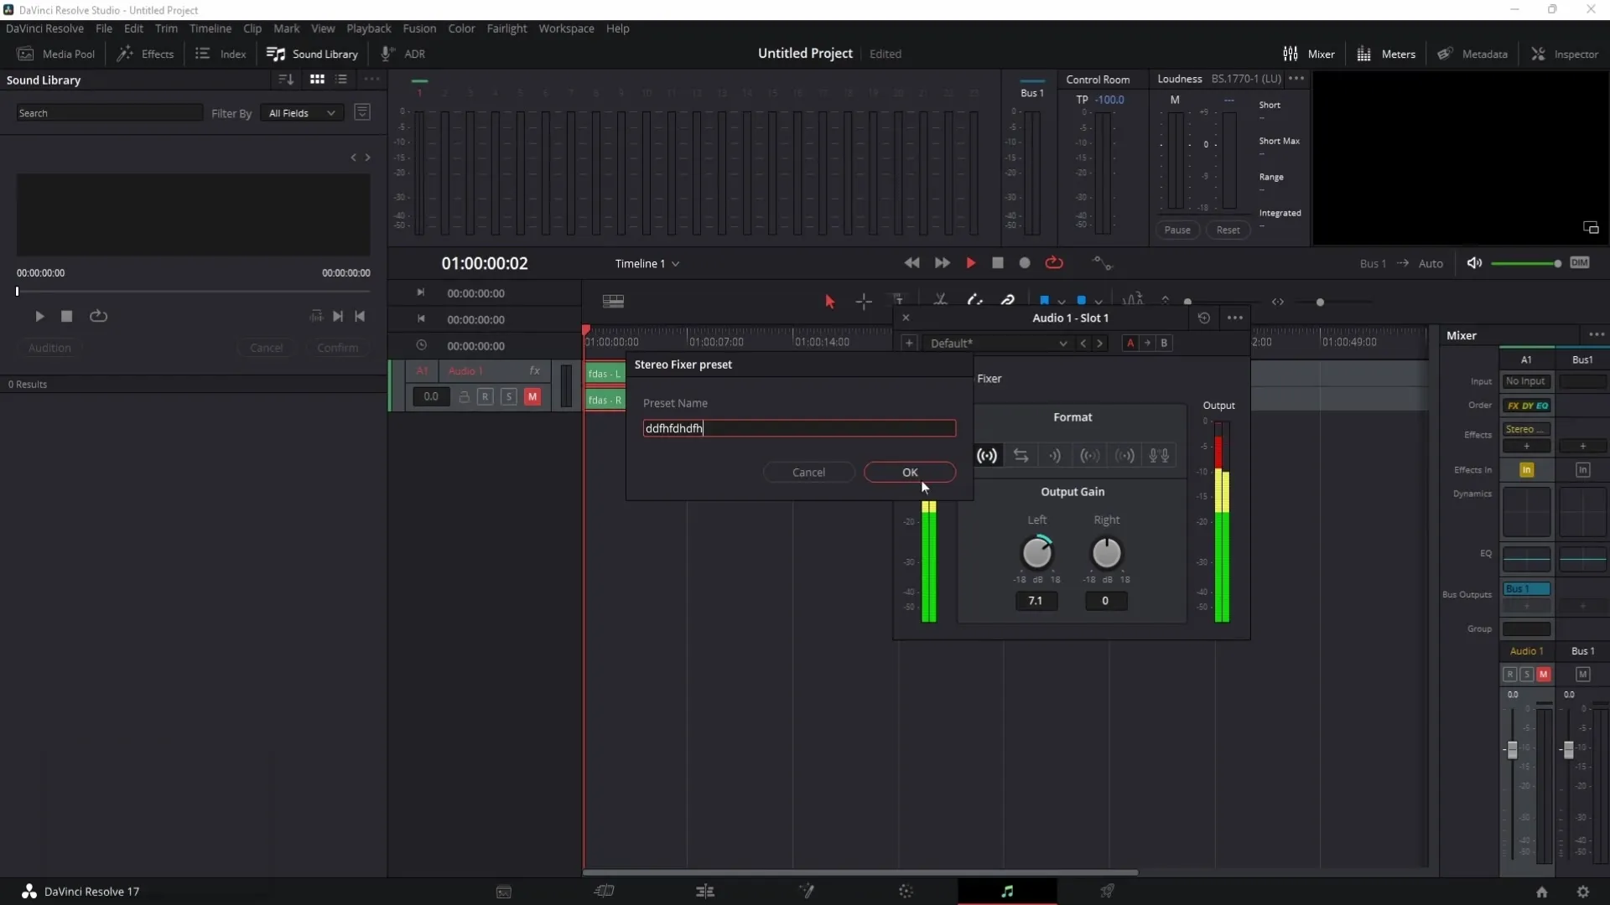Open the blue marker color dropdown arrow
1610x905 pixels.
point(1098,302)
